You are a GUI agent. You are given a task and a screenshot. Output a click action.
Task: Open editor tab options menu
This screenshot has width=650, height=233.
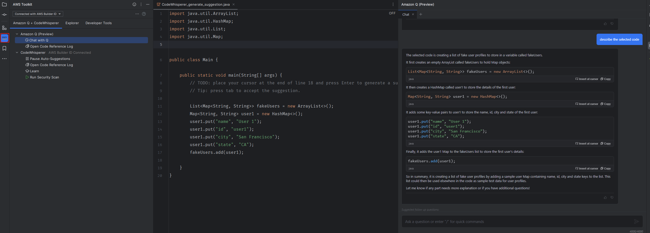point(393,4)
